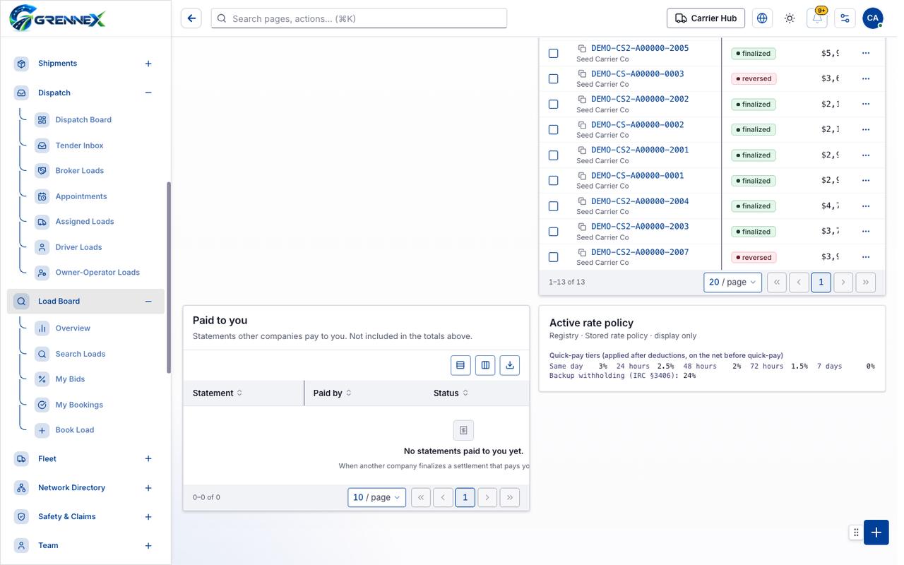904x565 pixels.
Task: Click the back arrow button
Action: (191, 18)
